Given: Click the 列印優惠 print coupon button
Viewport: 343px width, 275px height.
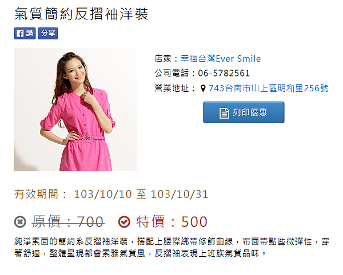Looking at the screenshot, I should click(244, 112).
